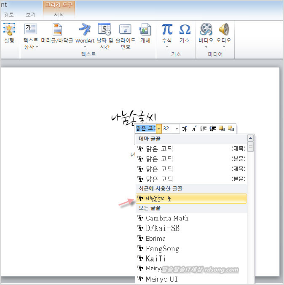The width and height of the screenshot is (284, 285).
Task: Select recently used 나눔손글씨 붓 font
Action: click(x=191, y=199)
